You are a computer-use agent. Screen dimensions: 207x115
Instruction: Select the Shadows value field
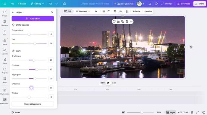coord(51,88)
